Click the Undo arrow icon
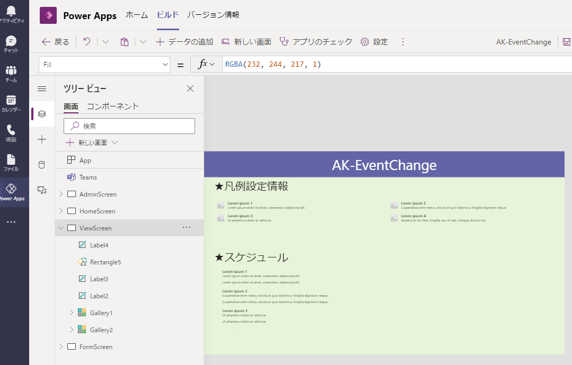Screen dimensions: 572x365 (x=86, y=41)
